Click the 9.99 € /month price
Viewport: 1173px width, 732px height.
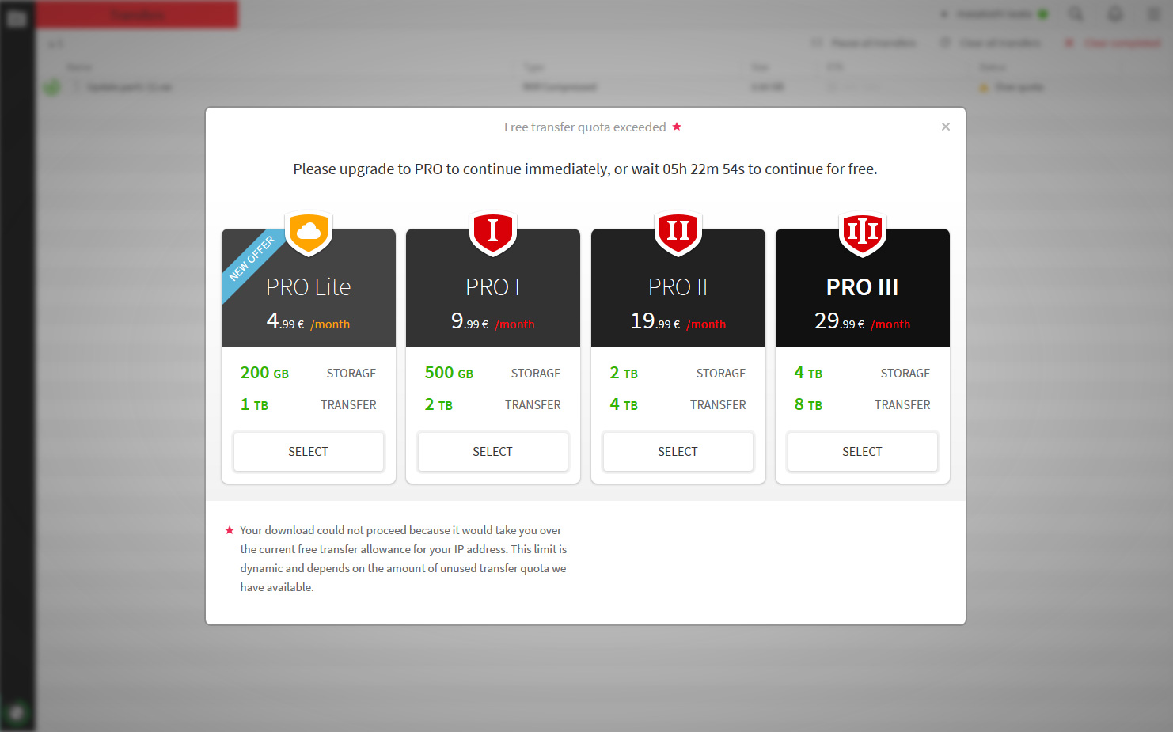click(493, 321)
